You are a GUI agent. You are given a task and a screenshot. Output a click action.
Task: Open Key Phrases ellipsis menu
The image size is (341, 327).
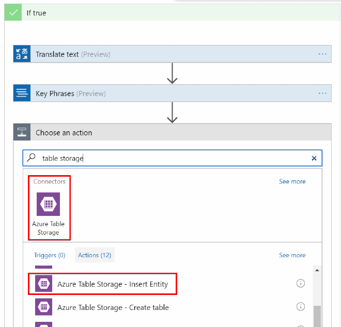pos(322,94)
